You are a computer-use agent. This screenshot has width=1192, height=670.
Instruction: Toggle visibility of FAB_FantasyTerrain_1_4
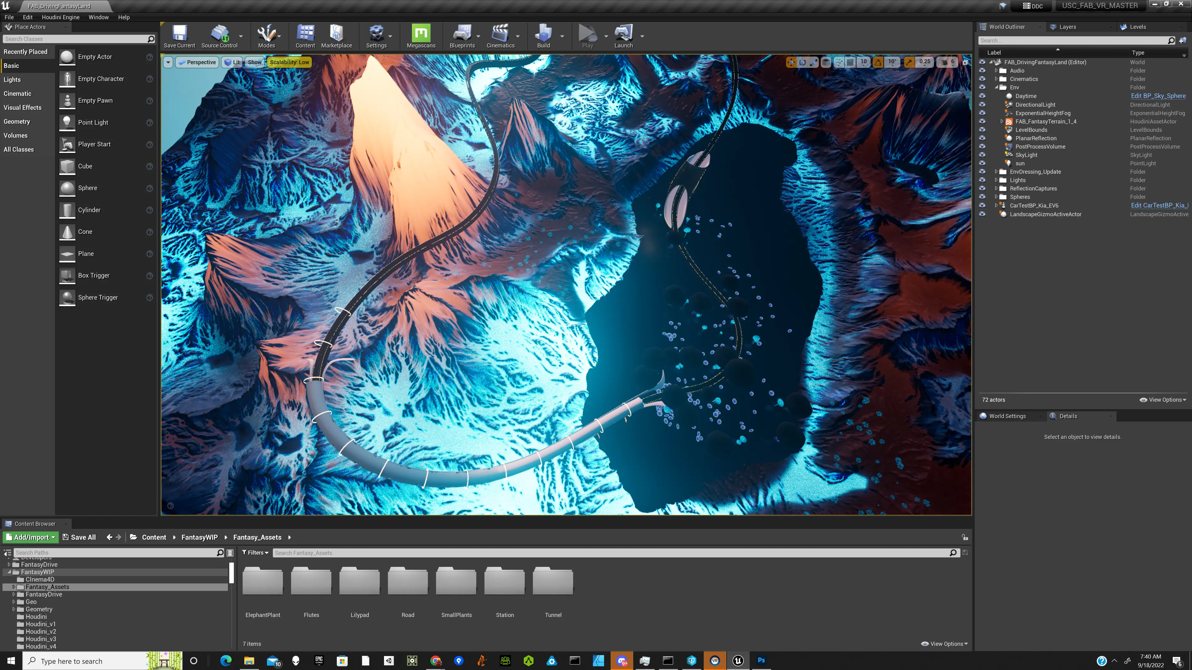click(982, 121)
